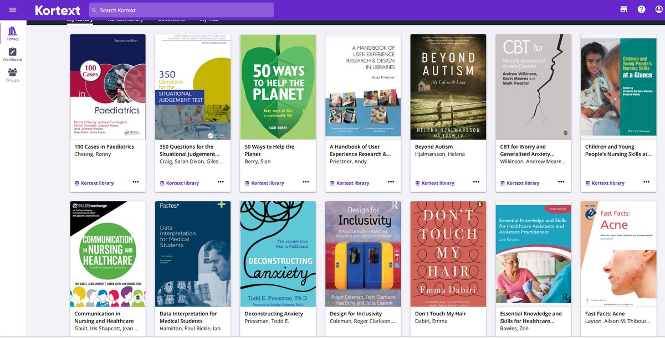
Task: Open the Beyond Autism book cover
Action: point(448,87)
